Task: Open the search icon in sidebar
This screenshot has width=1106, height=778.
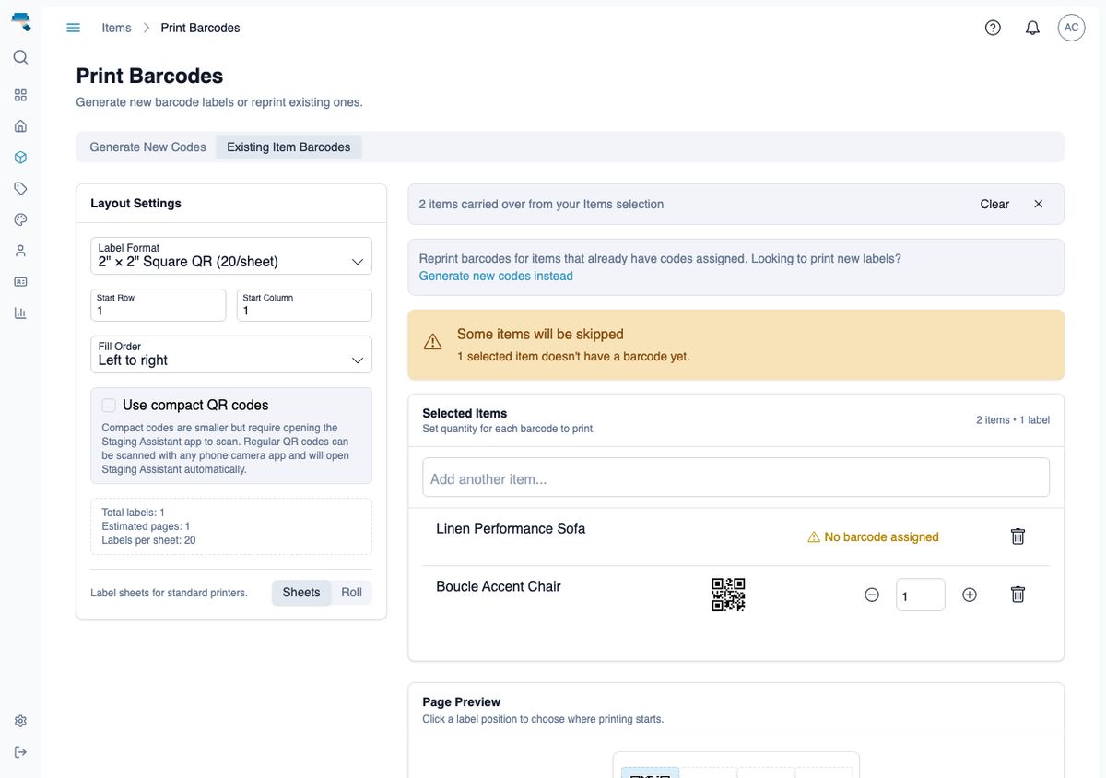Action: [20, 57]
